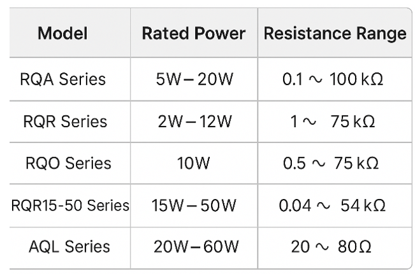Click the 20W–60W rated power cell
The height and width of the screenshot is (274, 415).
[x=194, y=246]
